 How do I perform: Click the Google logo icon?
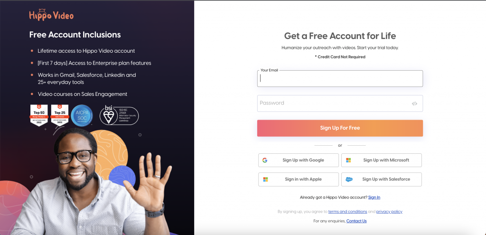265,160
